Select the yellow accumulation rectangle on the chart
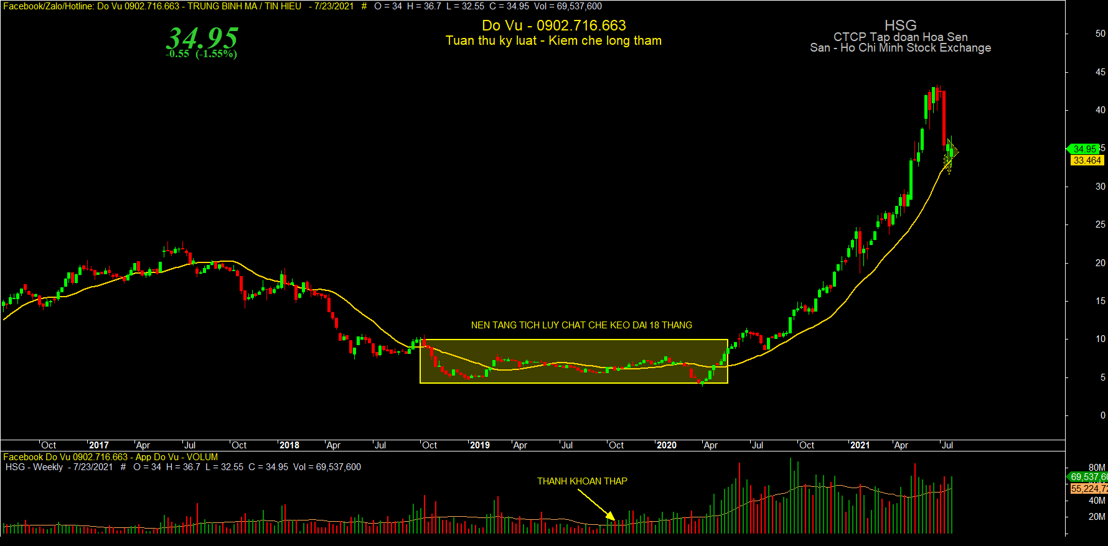The image size is (1108, 546). point(574,361)
